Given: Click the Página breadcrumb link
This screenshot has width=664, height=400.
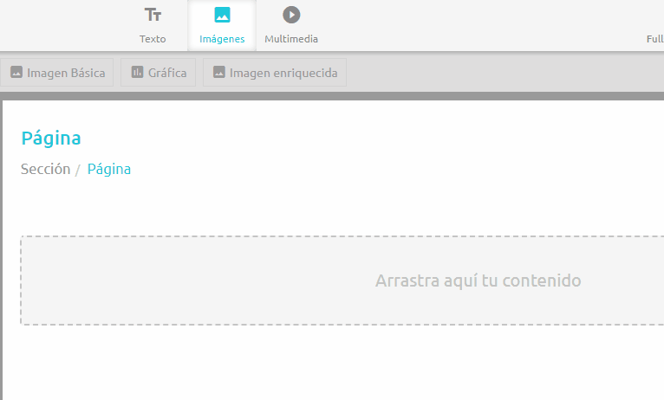Looking at the screenshot, I should pos(109,169).
